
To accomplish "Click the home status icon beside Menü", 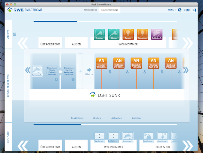I will click(180, 10).
